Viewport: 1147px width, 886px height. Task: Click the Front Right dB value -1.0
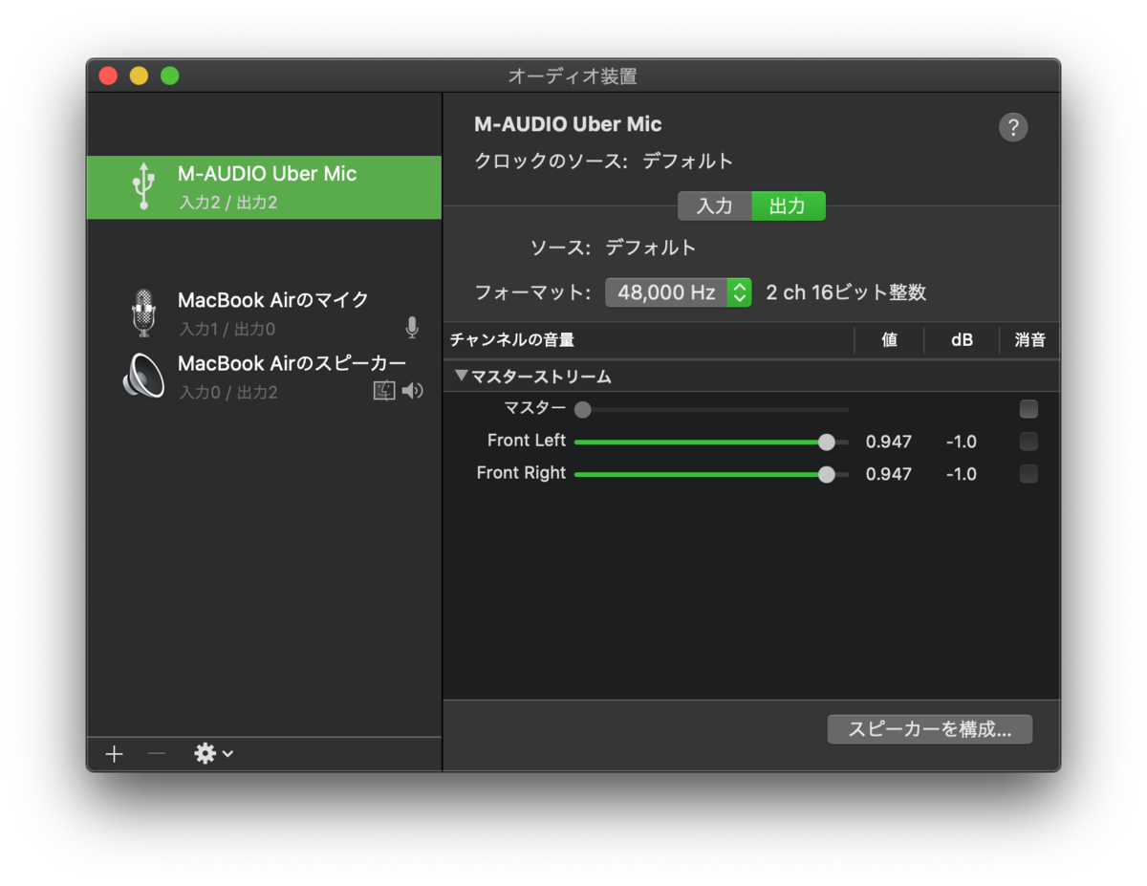(x=962, y=474)
